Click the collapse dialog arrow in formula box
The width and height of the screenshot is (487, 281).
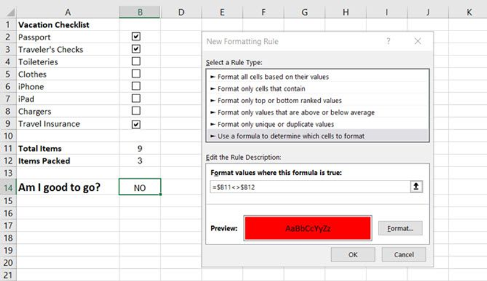pos(416,187)
